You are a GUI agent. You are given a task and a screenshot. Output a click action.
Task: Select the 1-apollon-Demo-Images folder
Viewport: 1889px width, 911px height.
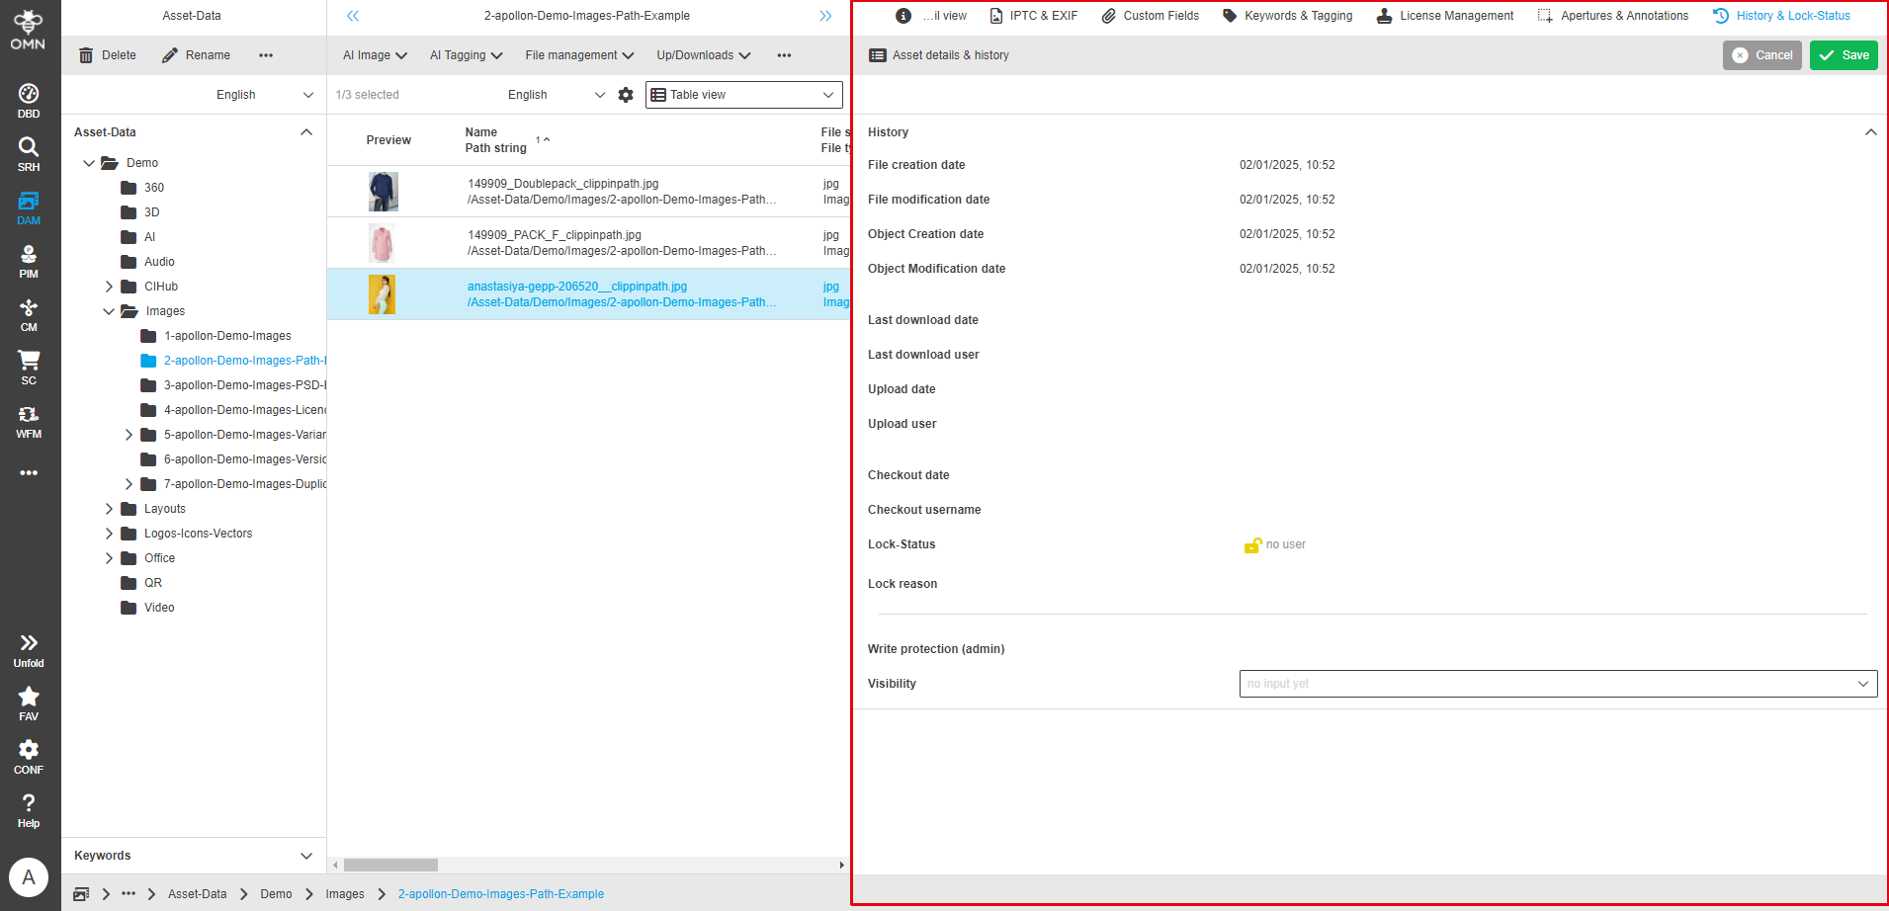click(x=216, y=336)
